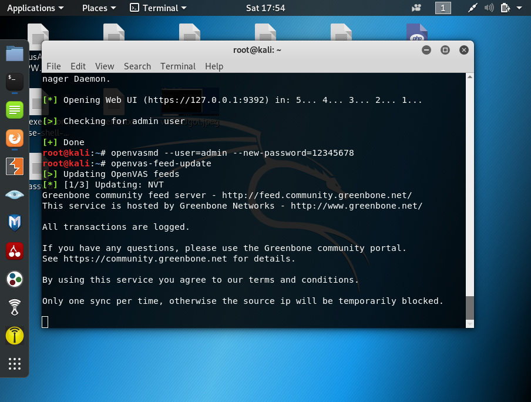
Task: Open the File menu in terminal
Action: coord(53,66)
